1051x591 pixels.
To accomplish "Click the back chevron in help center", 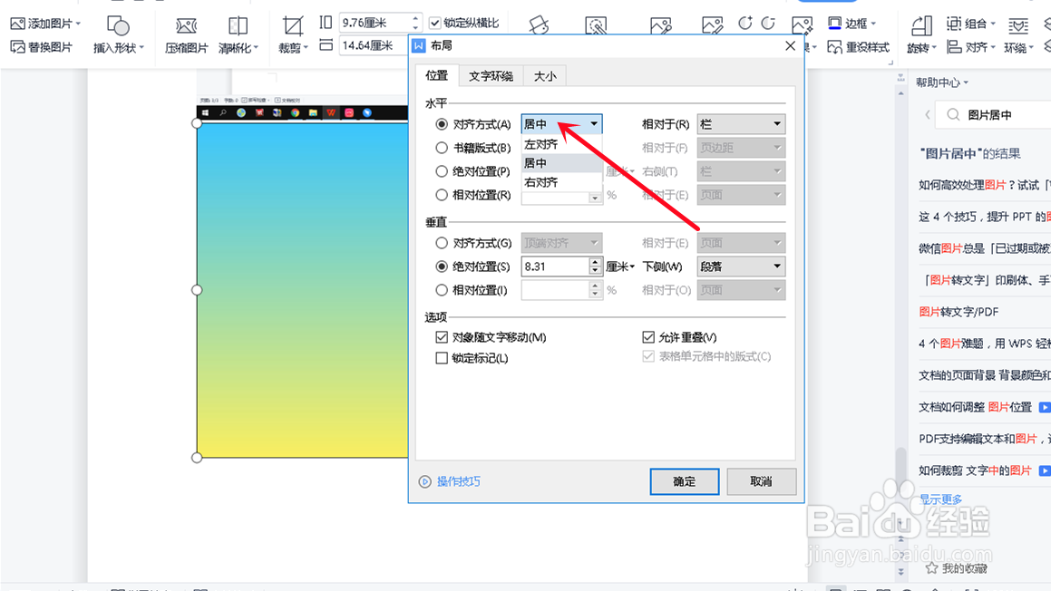I will coord(928,114).
